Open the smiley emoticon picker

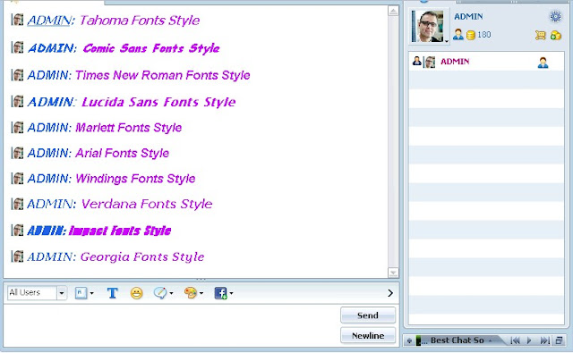(136, 293)
